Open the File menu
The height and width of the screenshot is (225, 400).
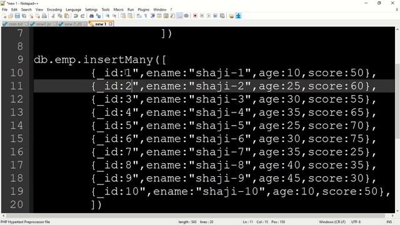coord(4,9)
